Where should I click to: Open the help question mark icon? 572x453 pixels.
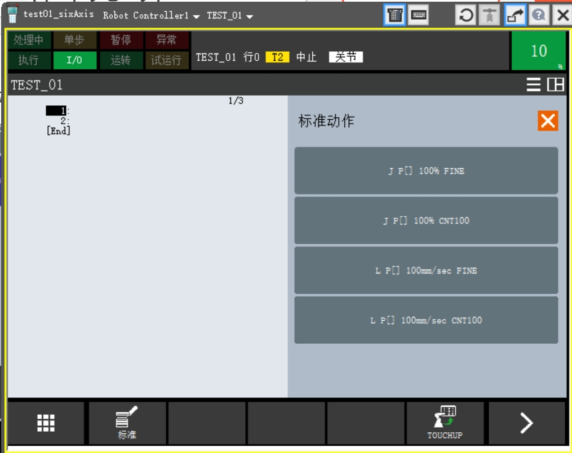(538, 15)
